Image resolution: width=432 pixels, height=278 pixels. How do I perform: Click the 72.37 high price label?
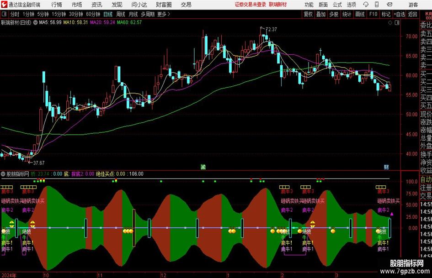point(271,29)
